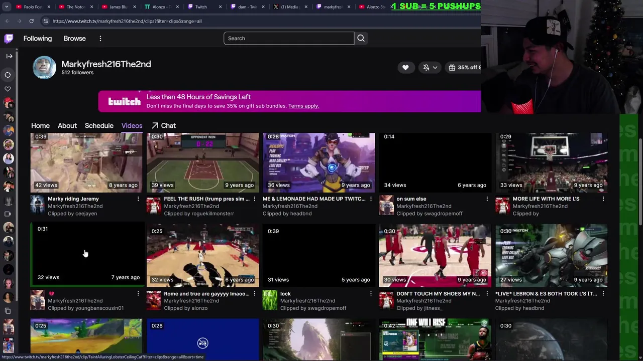
Task: Close the Paolo Post browser tab
Action: point(49,7)
